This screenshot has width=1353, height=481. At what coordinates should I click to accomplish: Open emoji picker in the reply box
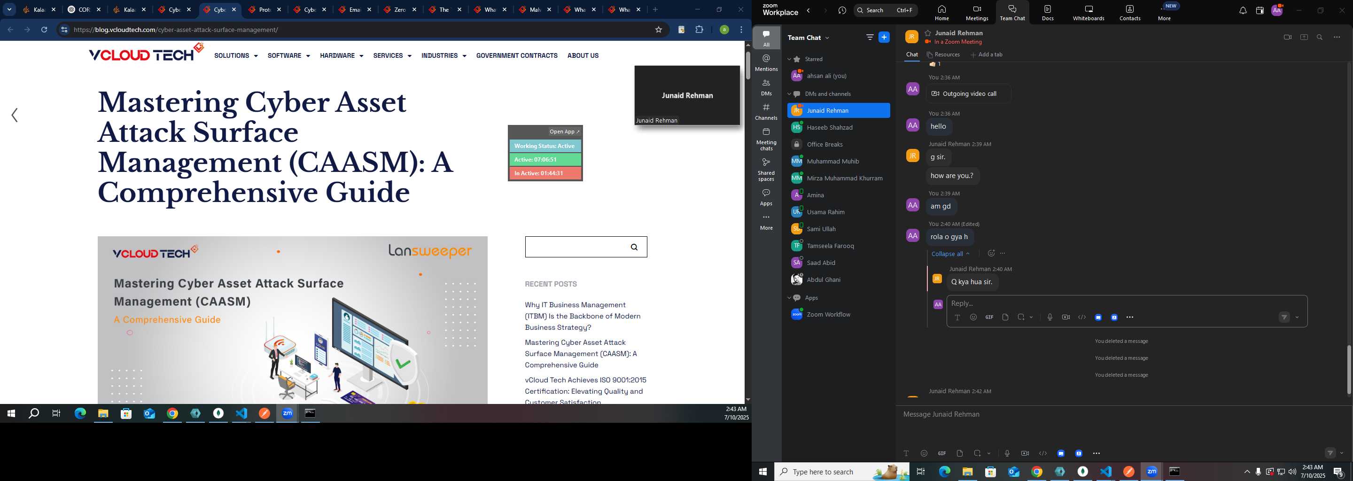pyautogui.click(x=973, y=317)
